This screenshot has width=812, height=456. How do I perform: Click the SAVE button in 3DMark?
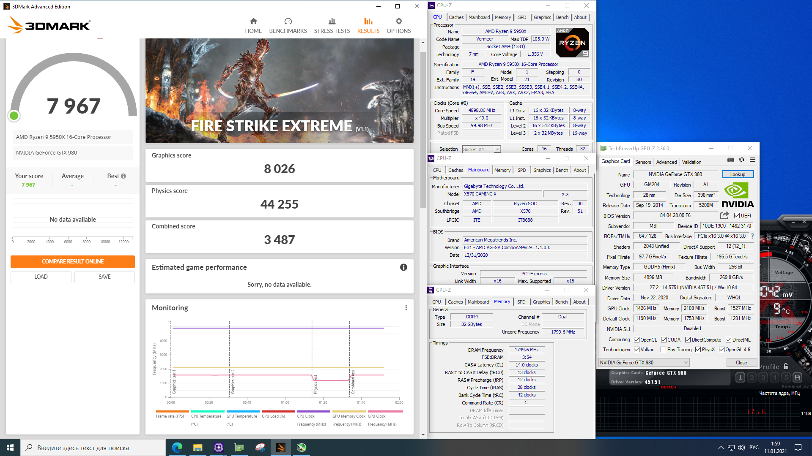[104, 277]
